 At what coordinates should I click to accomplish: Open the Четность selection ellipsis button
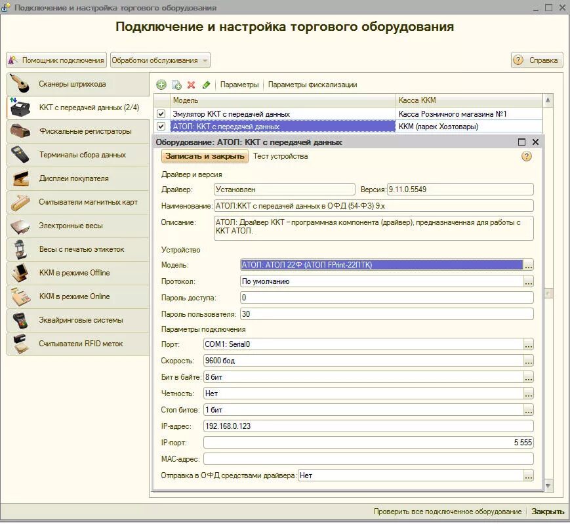528,393
